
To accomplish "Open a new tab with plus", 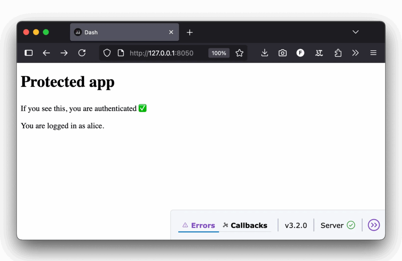I will pyautogui.click(x=190, y=32).
